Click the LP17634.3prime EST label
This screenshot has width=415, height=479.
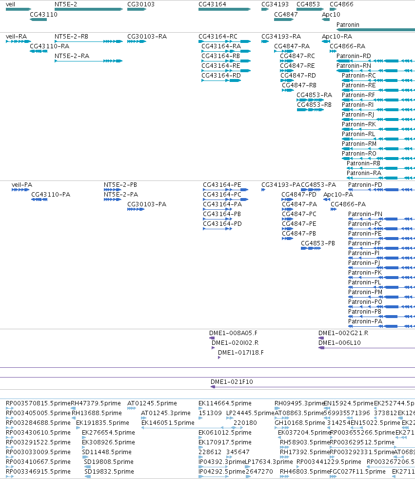[269, 462]
